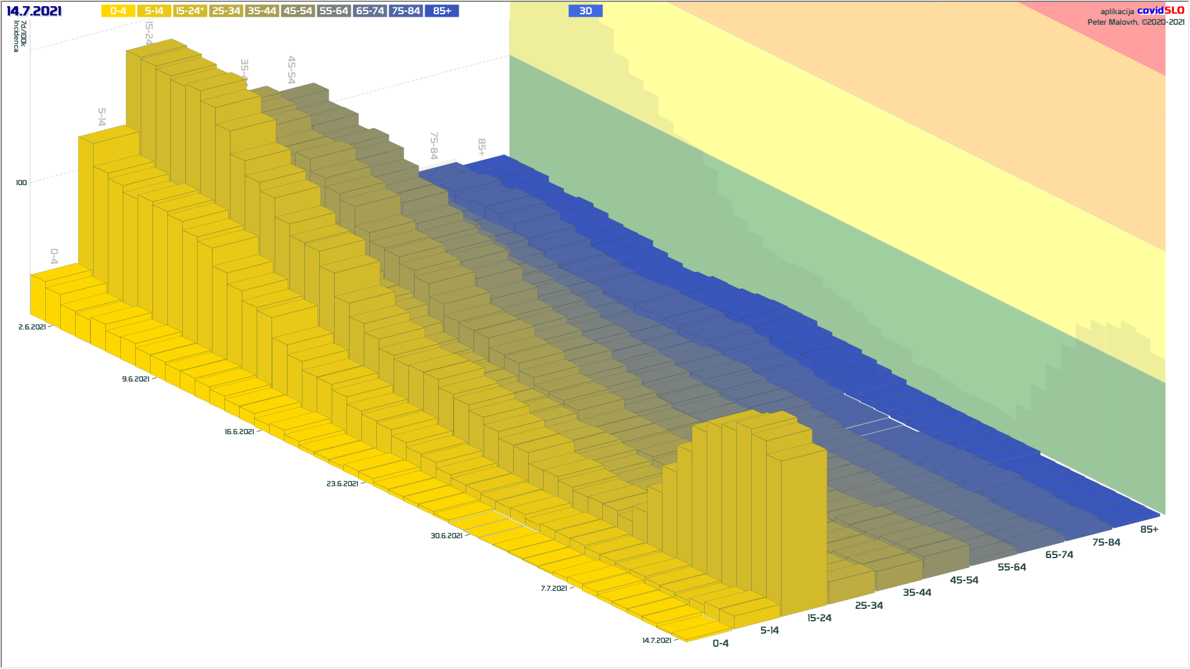
Task: Toggle the 75-84 age group series
Action: (406, 11)
